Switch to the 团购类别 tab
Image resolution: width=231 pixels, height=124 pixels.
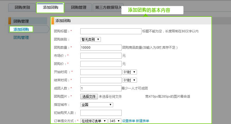(22, 7)
